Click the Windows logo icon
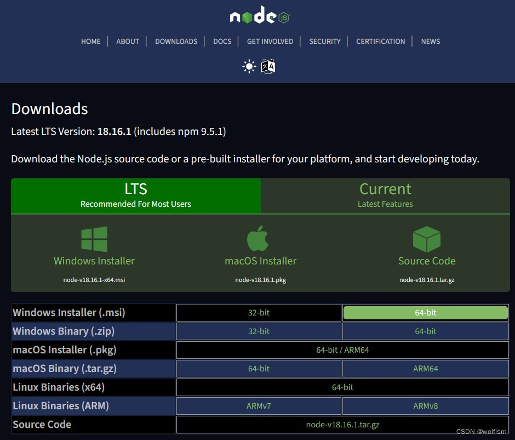 click(x=94, y=239)
